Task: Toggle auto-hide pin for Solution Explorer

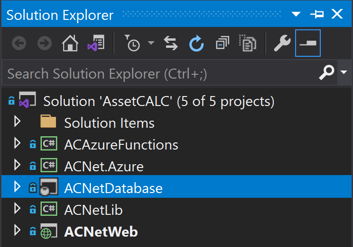Action: point(317,14)
